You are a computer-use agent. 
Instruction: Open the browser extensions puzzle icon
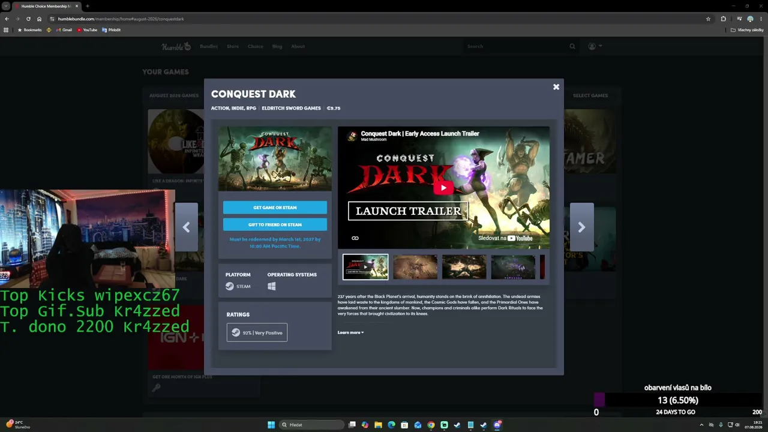723,19
